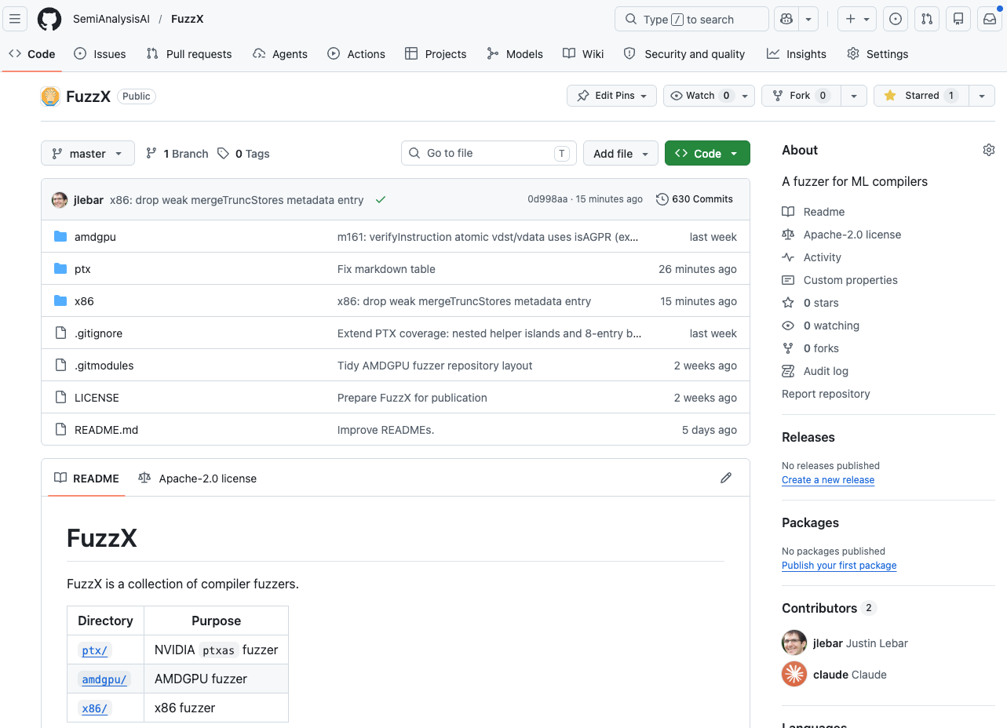Open the 1 Branch list

coord(177,154)
